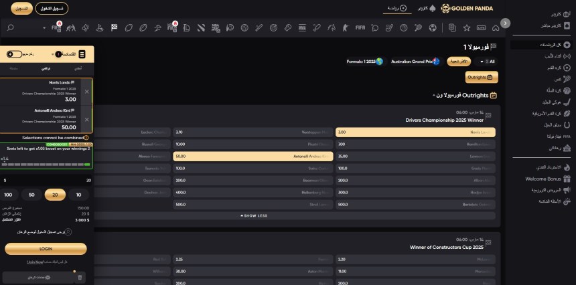
Task: Open the favorites star icon
Action: pos(467,27)
